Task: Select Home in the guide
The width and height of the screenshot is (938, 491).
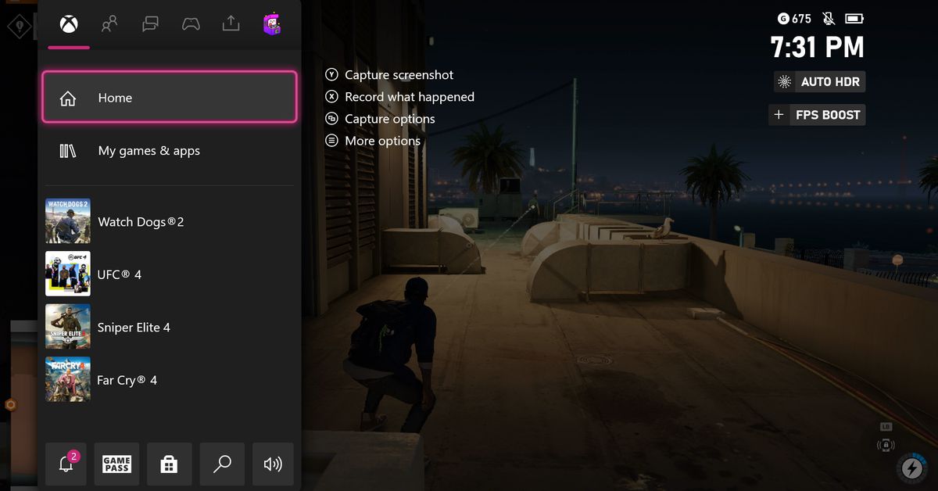Action: [x=170, y=98]
